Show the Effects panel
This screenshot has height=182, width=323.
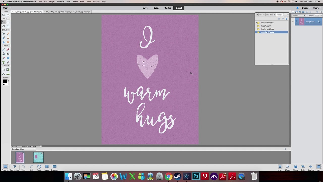(288, 167)
